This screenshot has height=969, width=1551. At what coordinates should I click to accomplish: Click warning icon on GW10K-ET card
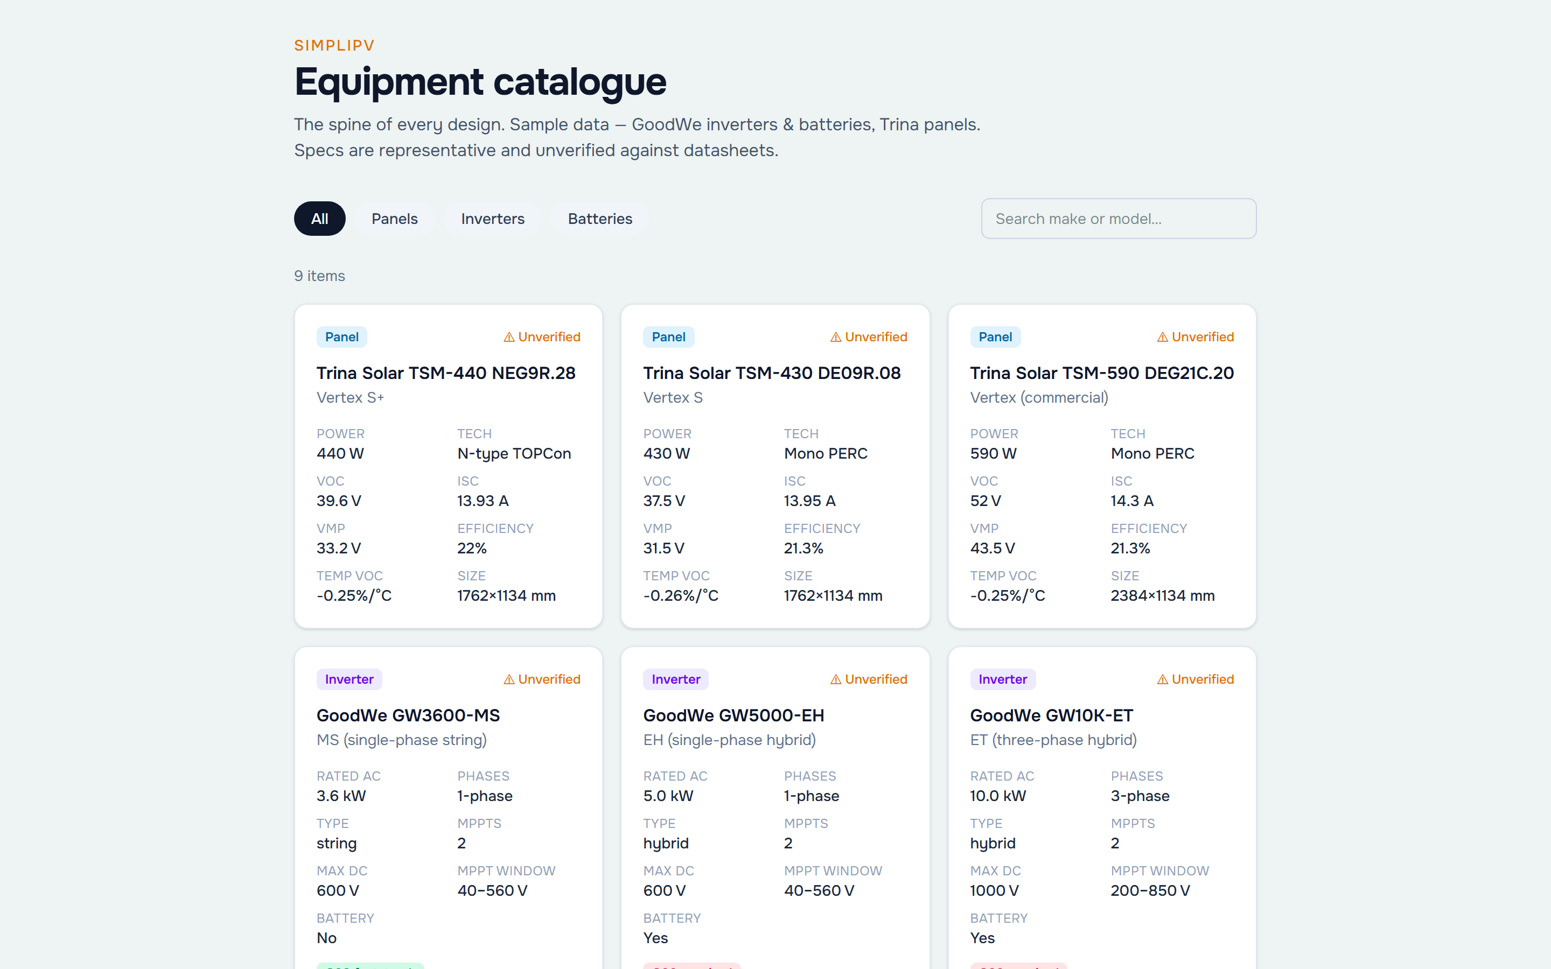(x=1163, y=679)
